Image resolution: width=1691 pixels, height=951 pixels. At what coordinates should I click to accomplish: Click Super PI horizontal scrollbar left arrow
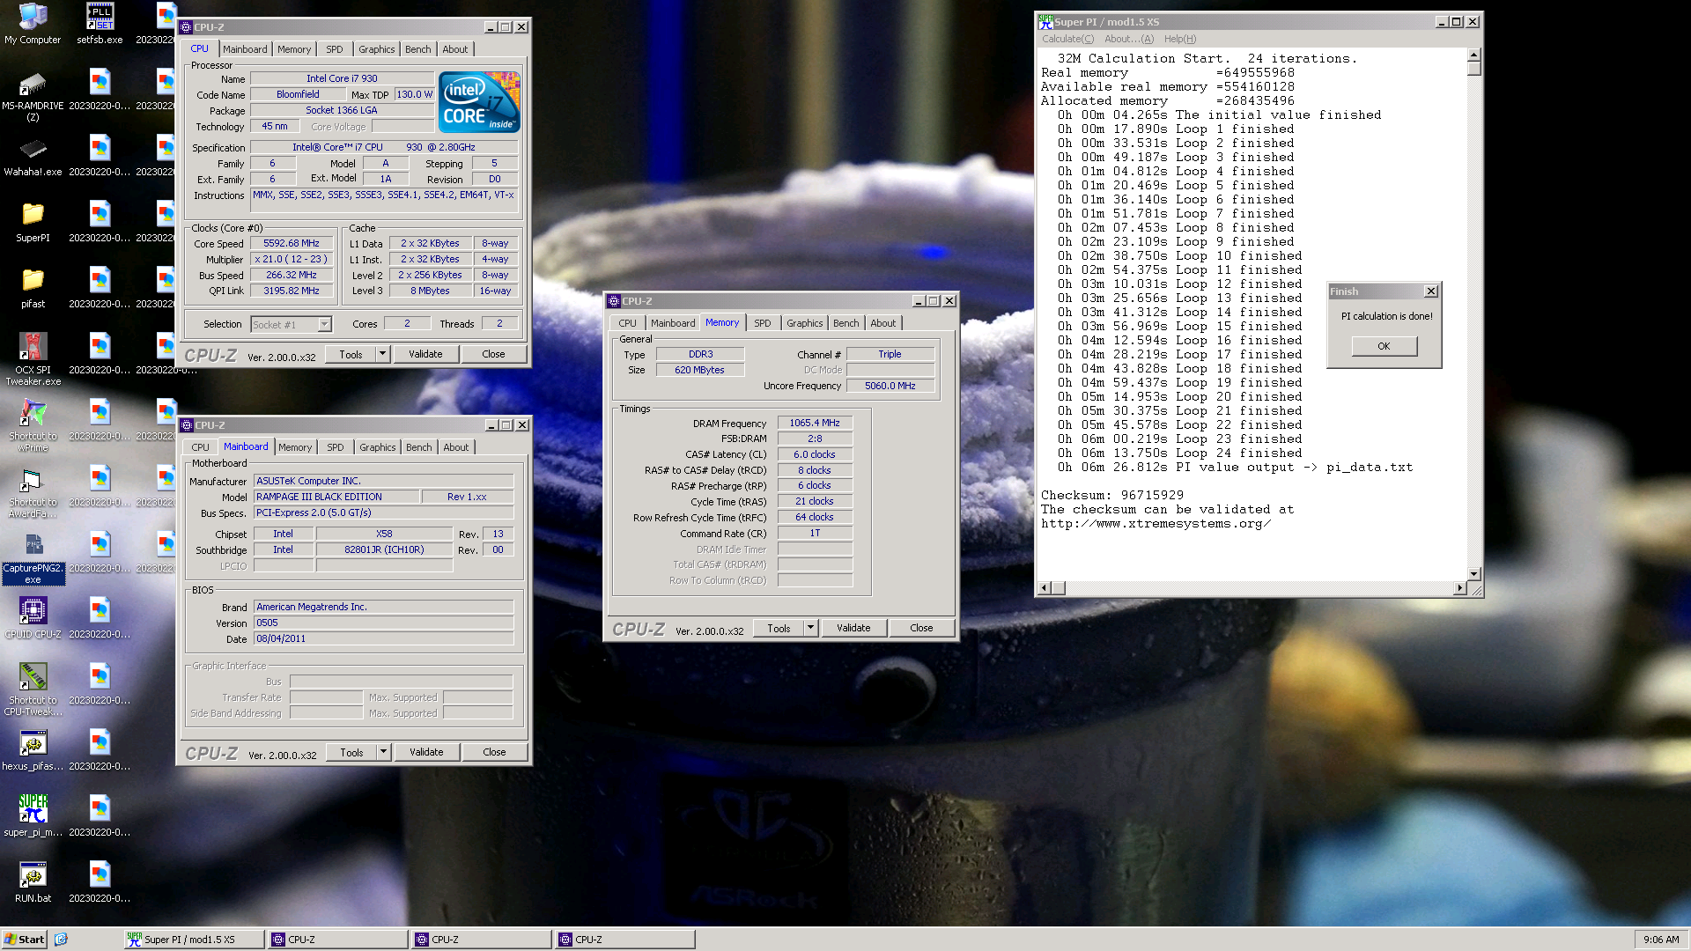(x=1045, y=587)
